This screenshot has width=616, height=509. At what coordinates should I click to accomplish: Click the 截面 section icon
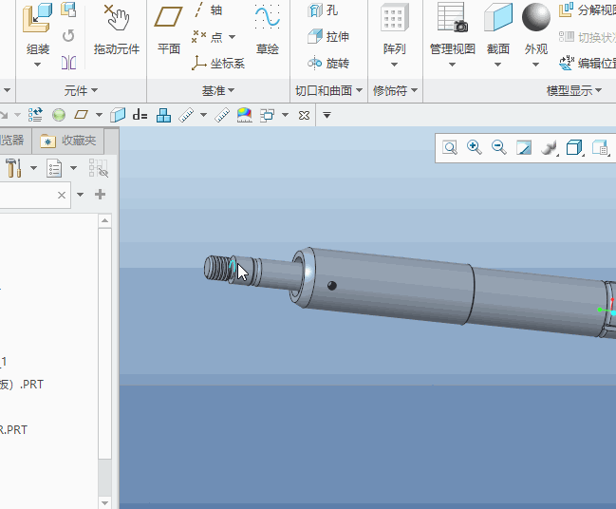point(498,18)
